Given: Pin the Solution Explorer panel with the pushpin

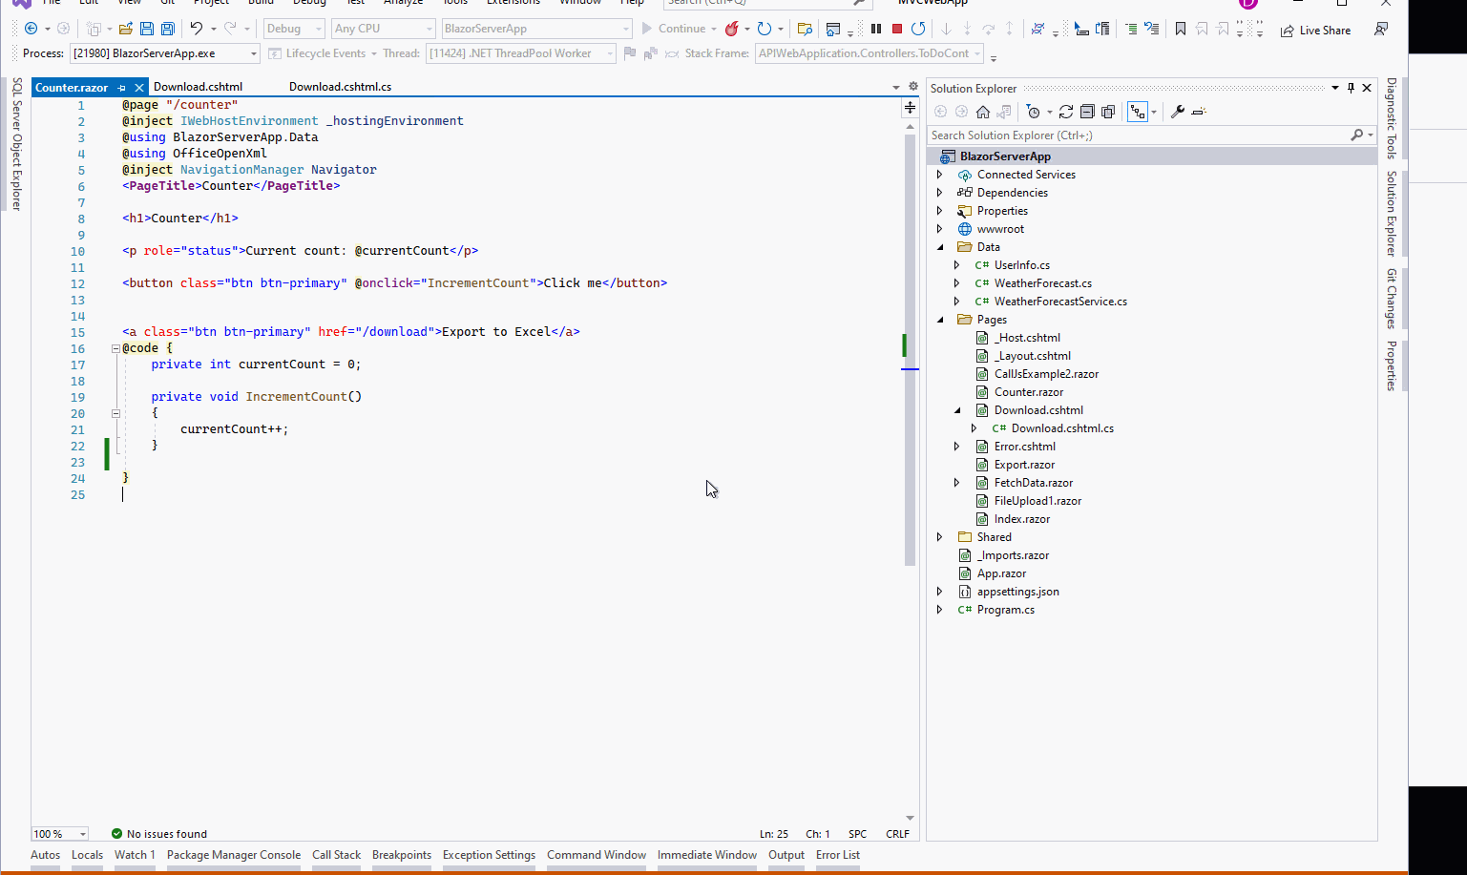Looking at the screenshot, I should point(1351,88).
